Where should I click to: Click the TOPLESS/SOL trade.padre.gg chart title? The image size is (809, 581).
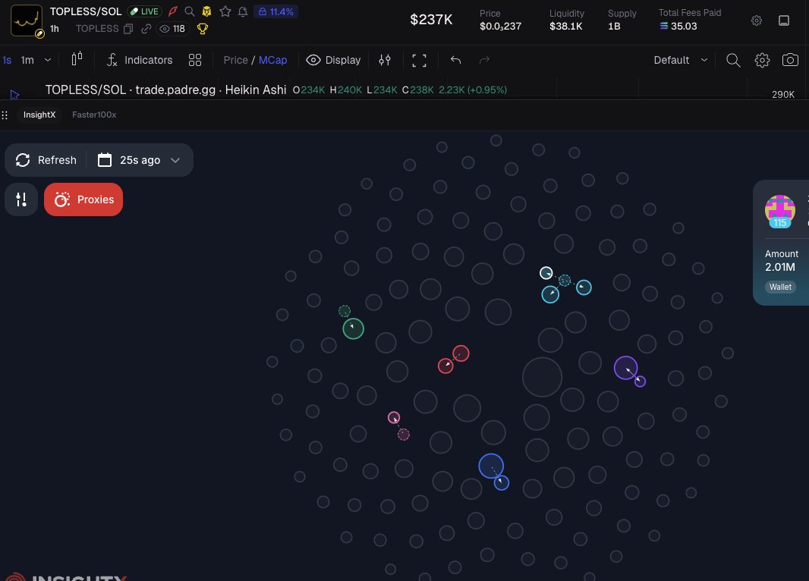(x=165, y=90)
